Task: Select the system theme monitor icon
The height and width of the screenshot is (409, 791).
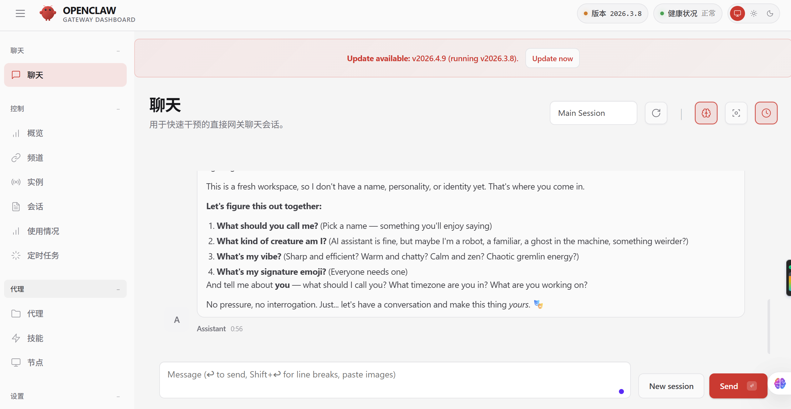Action: (x=737, y=13)
